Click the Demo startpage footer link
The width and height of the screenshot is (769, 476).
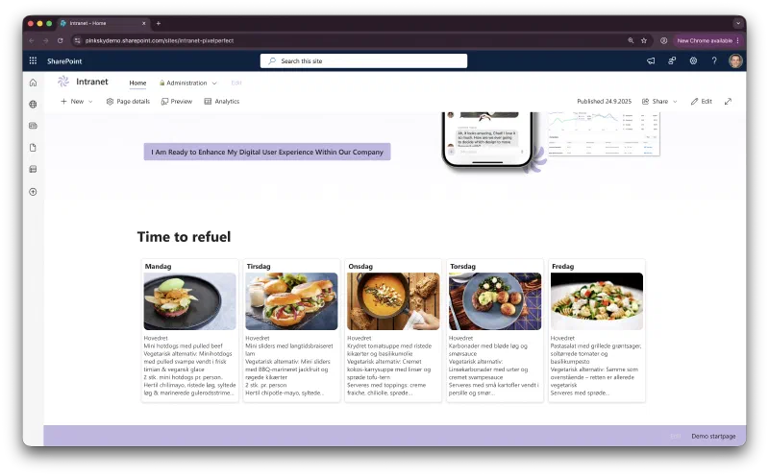(x=713, y=436)
